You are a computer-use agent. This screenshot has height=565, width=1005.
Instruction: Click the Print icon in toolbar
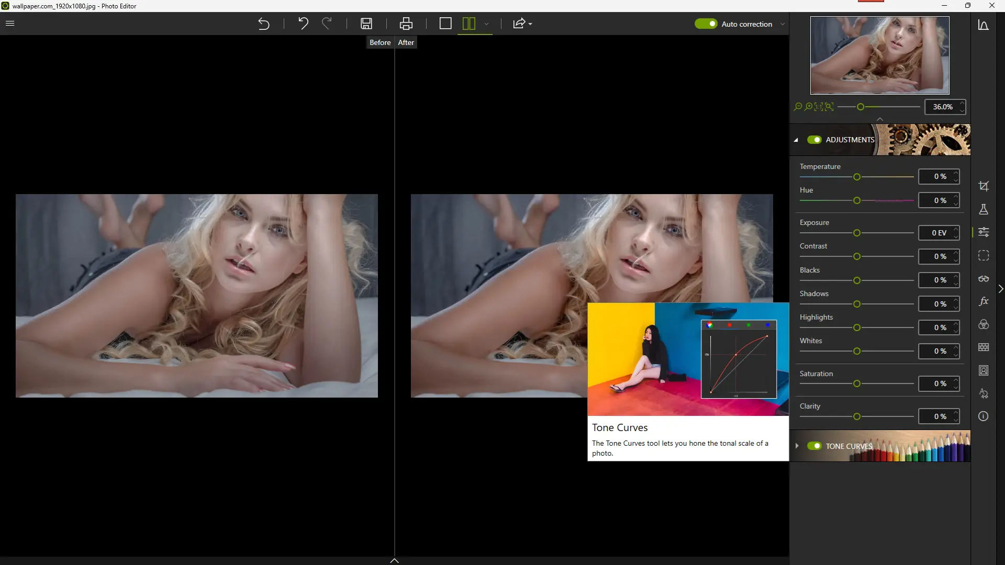[x=406, y=24]
